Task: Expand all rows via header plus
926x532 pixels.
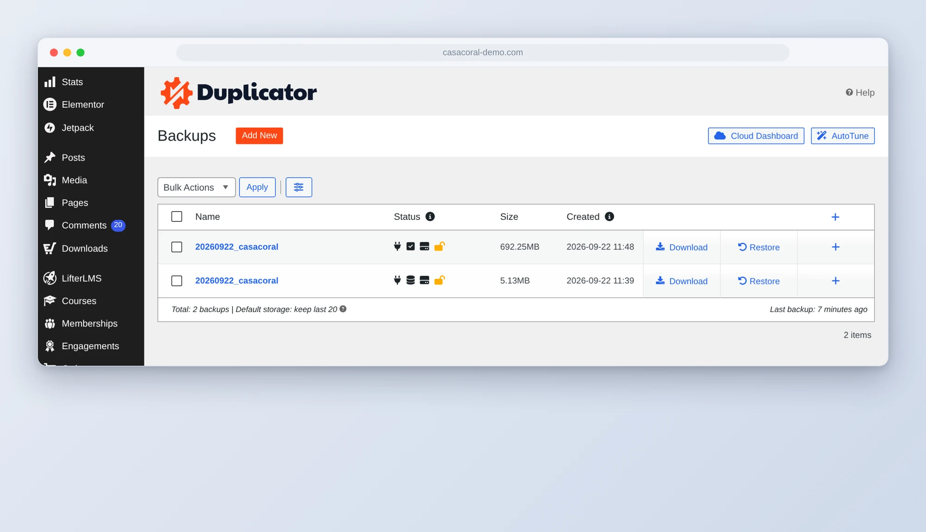Action: point(835,217)
